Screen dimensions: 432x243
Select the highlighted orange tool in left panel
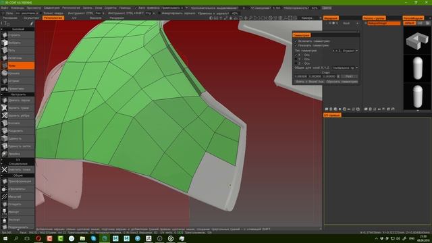[18, 65]
